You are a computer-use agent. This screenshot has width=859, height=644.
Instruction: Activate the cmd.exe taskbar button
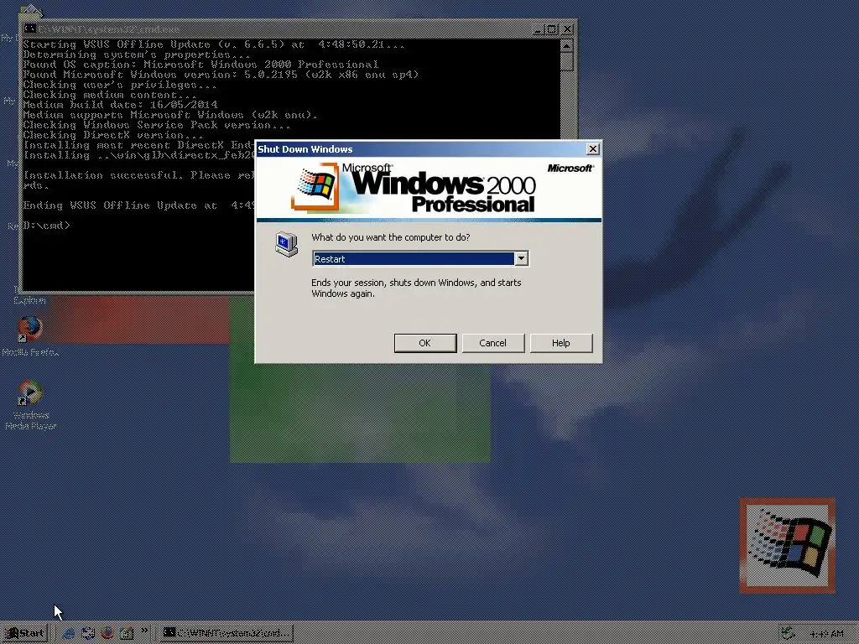click(x=226, y=633)
